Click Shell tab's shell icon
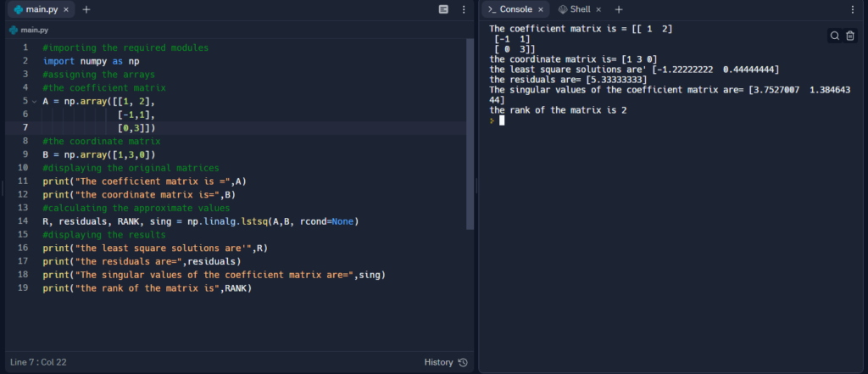This screenshot has width=868, height=374. click(x=563, y=9)
